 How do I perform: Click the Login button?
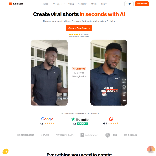pos(129,4)
